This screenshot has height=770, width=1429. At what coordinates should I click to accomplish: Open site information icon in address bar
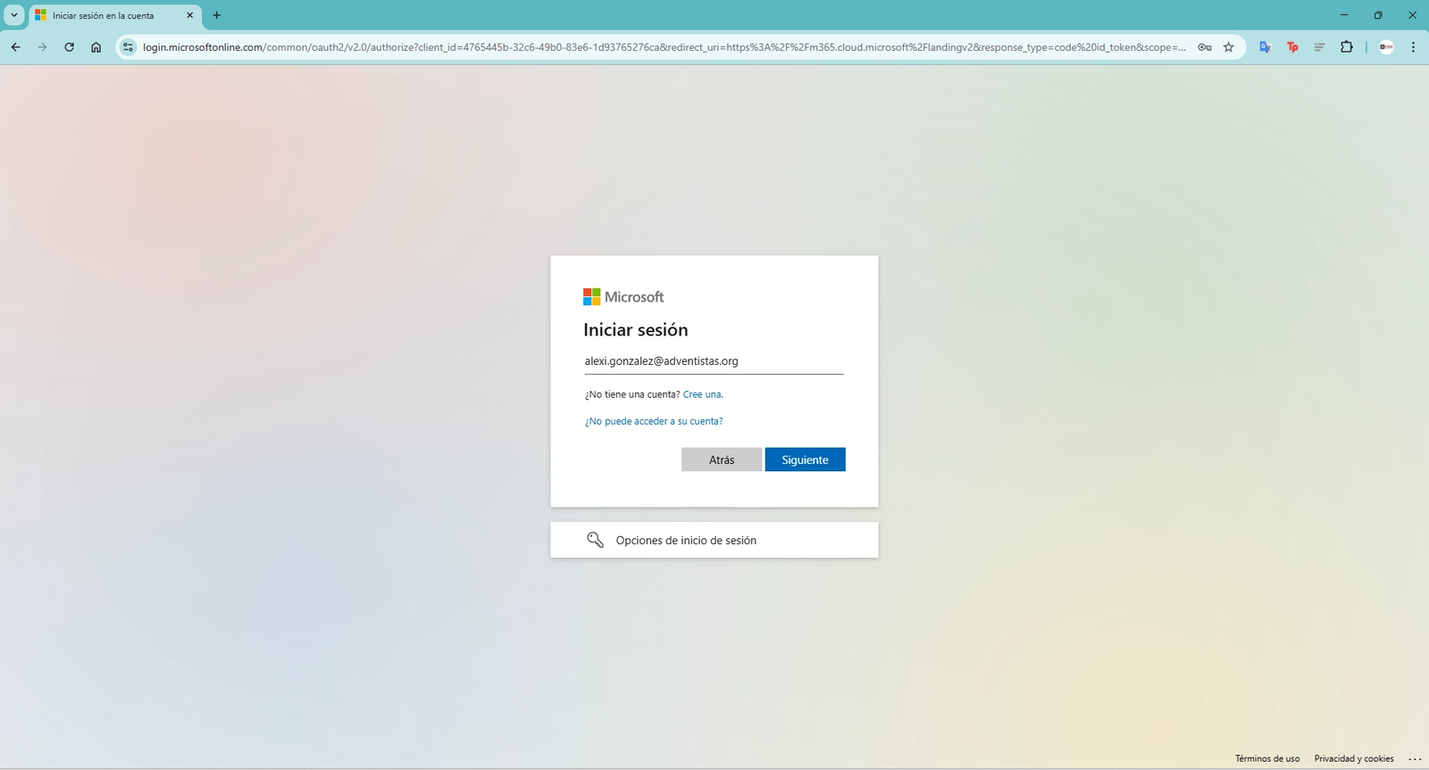[128, 47]
